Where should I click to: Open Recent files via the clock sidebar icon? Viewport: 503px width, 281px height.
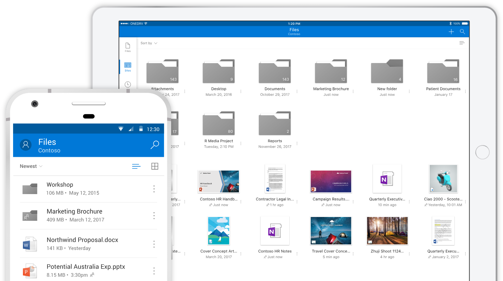(128, 84)
